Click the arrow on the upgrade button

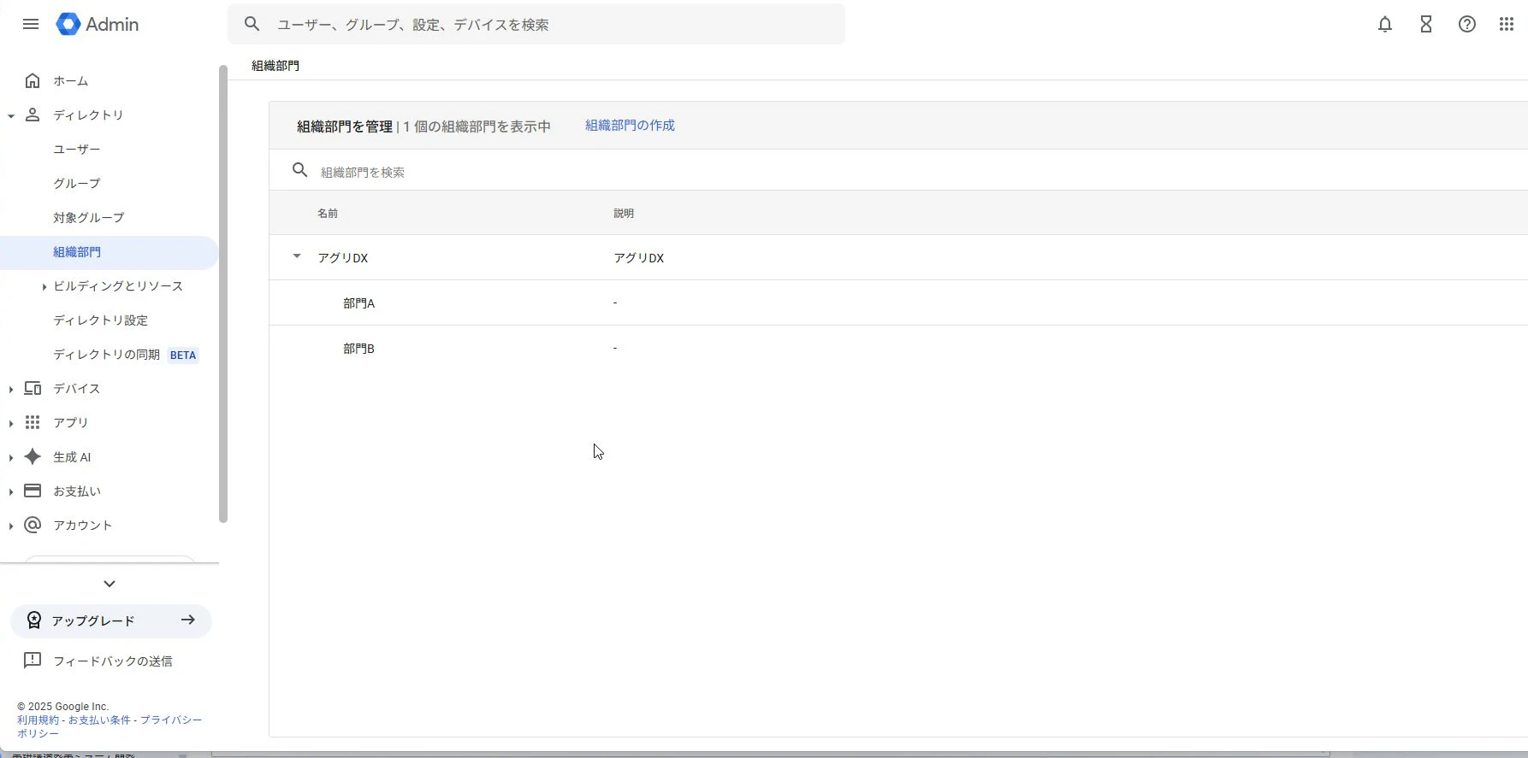click(188, 620)
